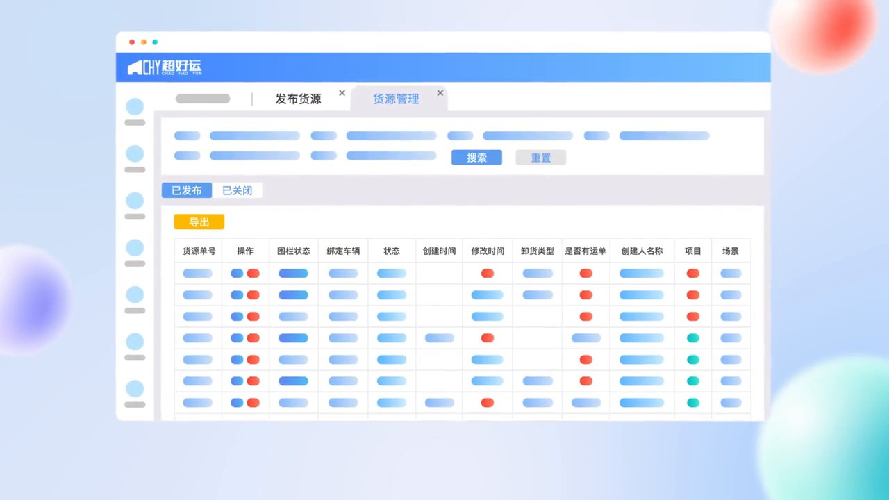Click the 超好运 CHY logo
The image size is (889, 500).
click(x=165, y=67)
